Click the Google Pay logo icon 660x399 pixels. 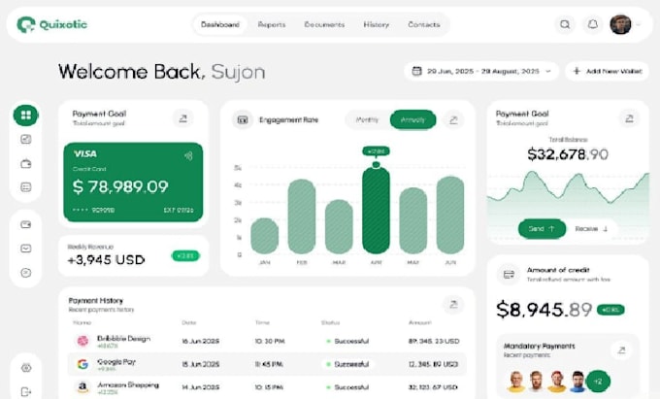click(x=82, y=364)
